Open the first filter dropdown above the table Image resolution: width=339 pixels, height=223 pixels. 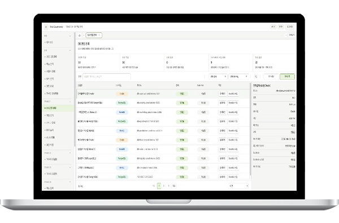pyautogui.click(x=218, y=76)
